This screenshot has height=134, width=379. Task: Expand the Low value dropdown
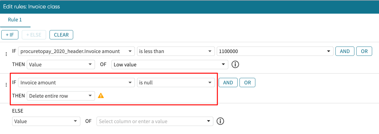click(169, 65)
